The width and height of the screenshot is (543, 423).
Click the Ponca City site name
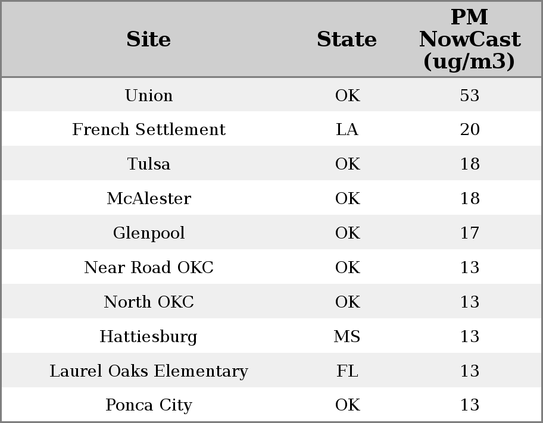149,405
